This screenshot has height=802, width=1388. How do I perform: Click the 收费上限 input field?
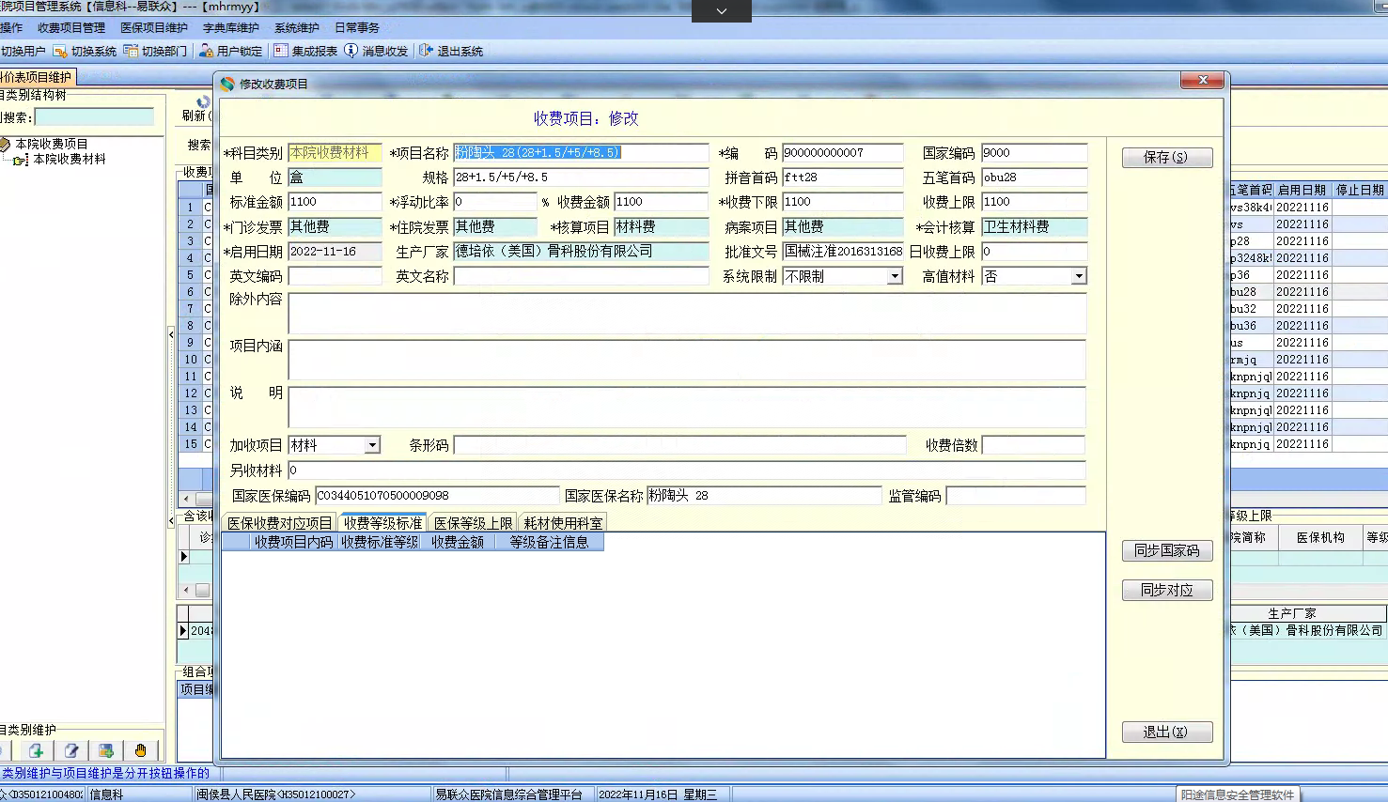(x=1034, y=202)
